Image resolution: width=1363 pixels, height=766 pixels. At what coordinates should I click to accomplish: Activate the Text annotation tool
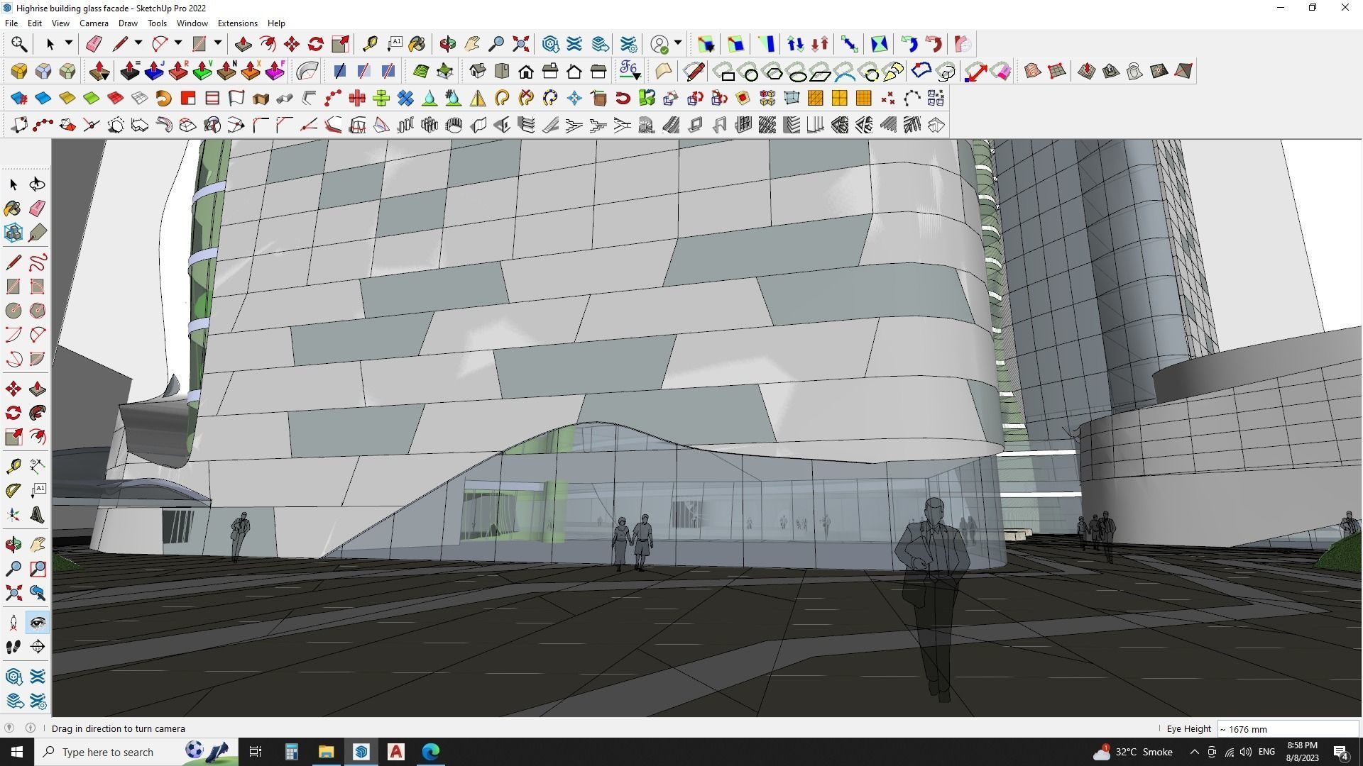(36, 489)
